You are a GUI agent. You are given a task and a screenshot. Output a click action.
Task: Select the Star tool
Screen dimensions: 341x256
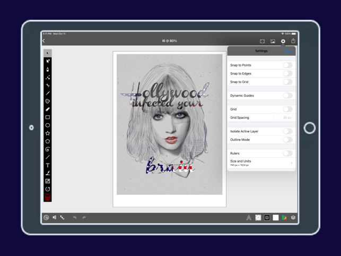[48, 133]
